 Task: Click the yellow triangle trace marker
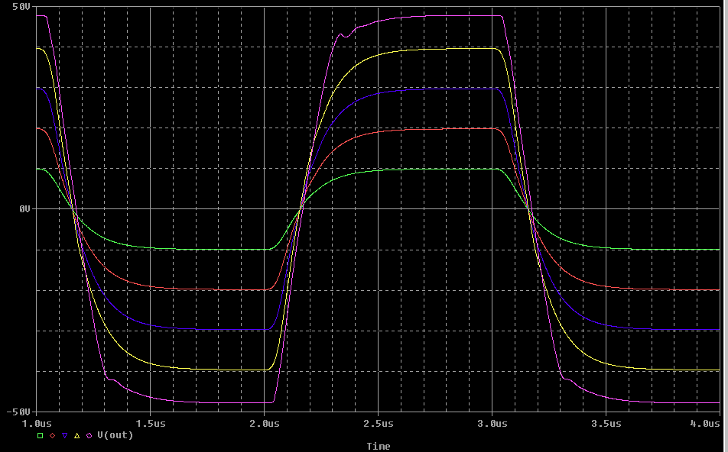[x=76, y=435]
